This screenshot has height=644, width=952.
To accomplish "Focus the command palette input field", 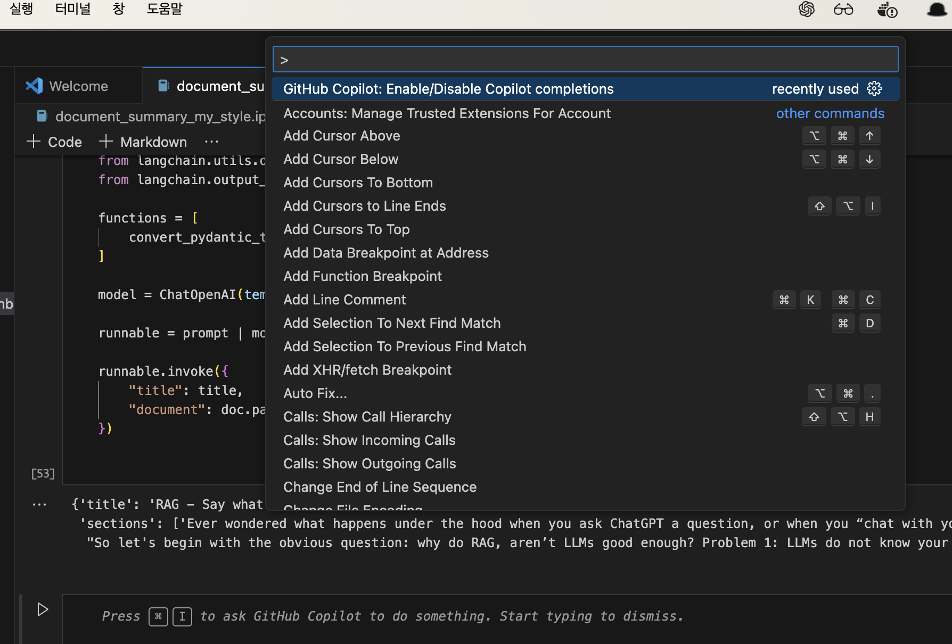I will click(x=586, y=59).
